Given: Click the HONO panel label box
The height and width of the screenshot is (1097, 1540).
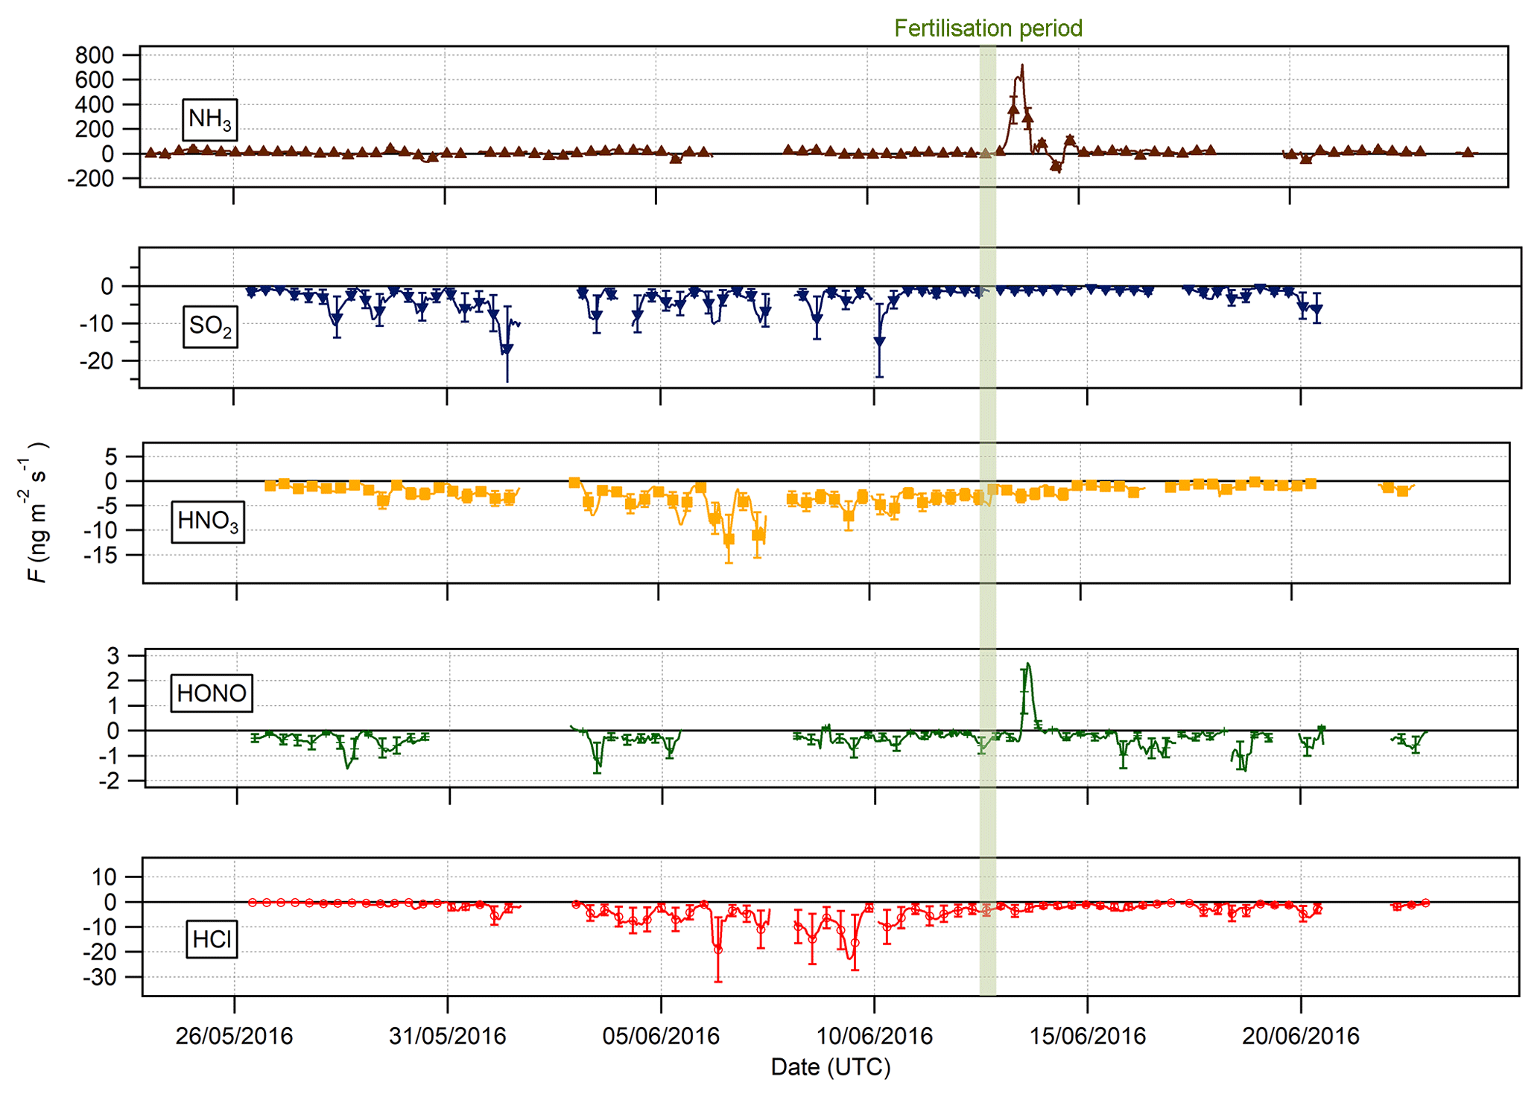Looking at the screenshot, I should (212, 693).
